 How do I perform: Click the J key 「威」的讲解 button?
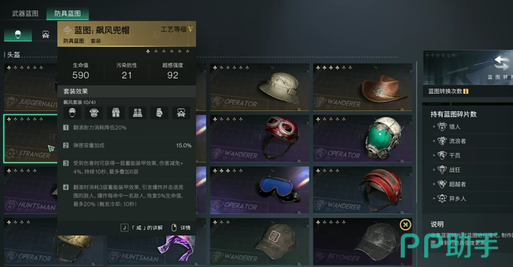coord(142,228)
